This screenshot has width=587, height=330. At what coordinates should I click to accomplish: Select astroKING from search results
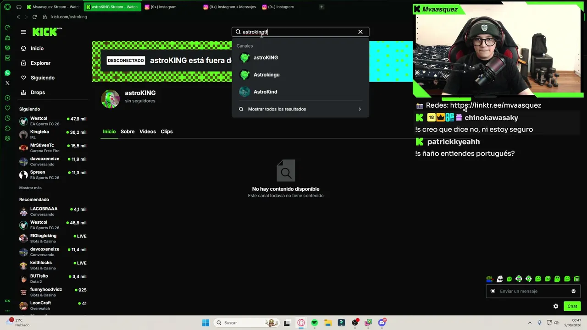coord(300,57)
